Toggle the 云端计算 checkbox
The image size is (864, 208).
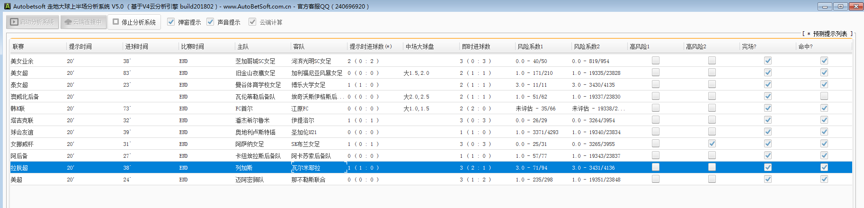coord(253,22)
